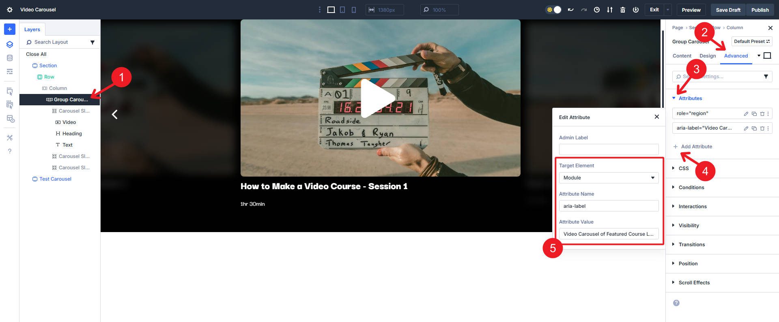Viewport: 779px width, 322px height.
Task: Delete the role="region" attribute
Action: click(x=762, y=114)
